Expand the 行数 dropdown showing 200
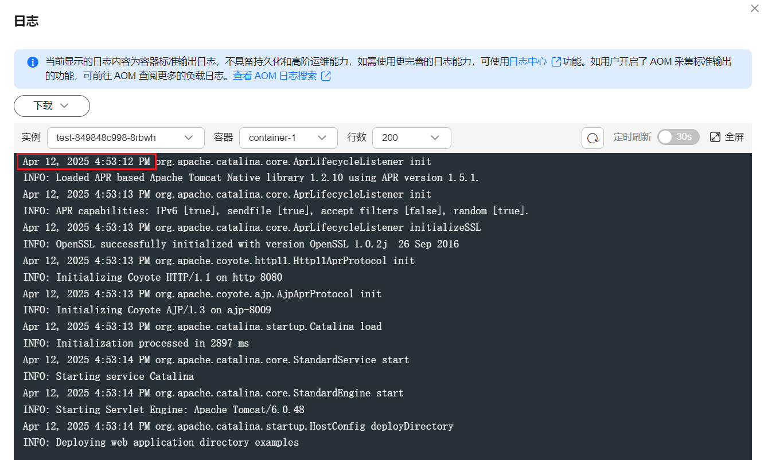Viewport: 772px width, 460px height. coord(411,137)
